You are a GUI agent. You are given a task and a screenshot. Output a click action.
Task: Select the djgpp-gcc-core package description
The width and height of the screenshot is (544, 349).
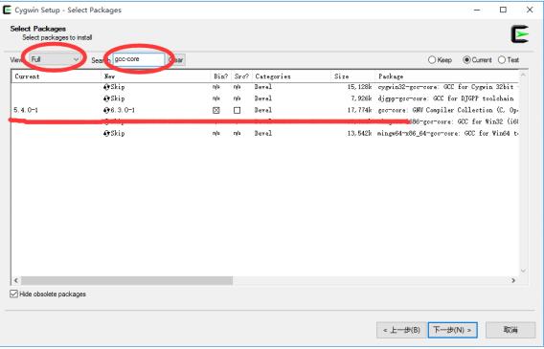pos(445,98)
